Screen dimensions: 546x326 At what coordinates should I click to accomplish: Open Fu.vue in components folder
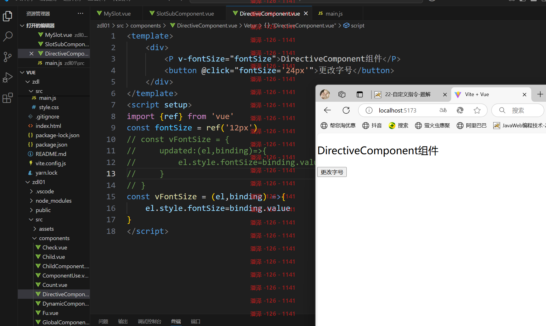coord(54,313)
